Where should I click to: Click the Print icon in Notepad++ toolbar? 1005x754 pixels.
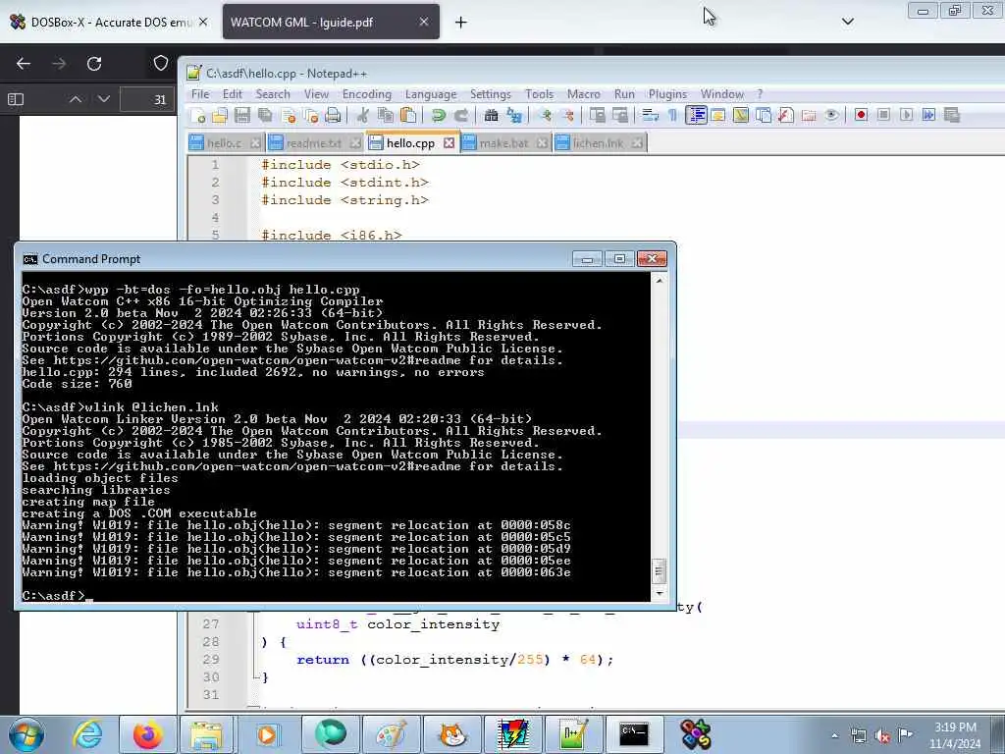(x=333, y=116)
